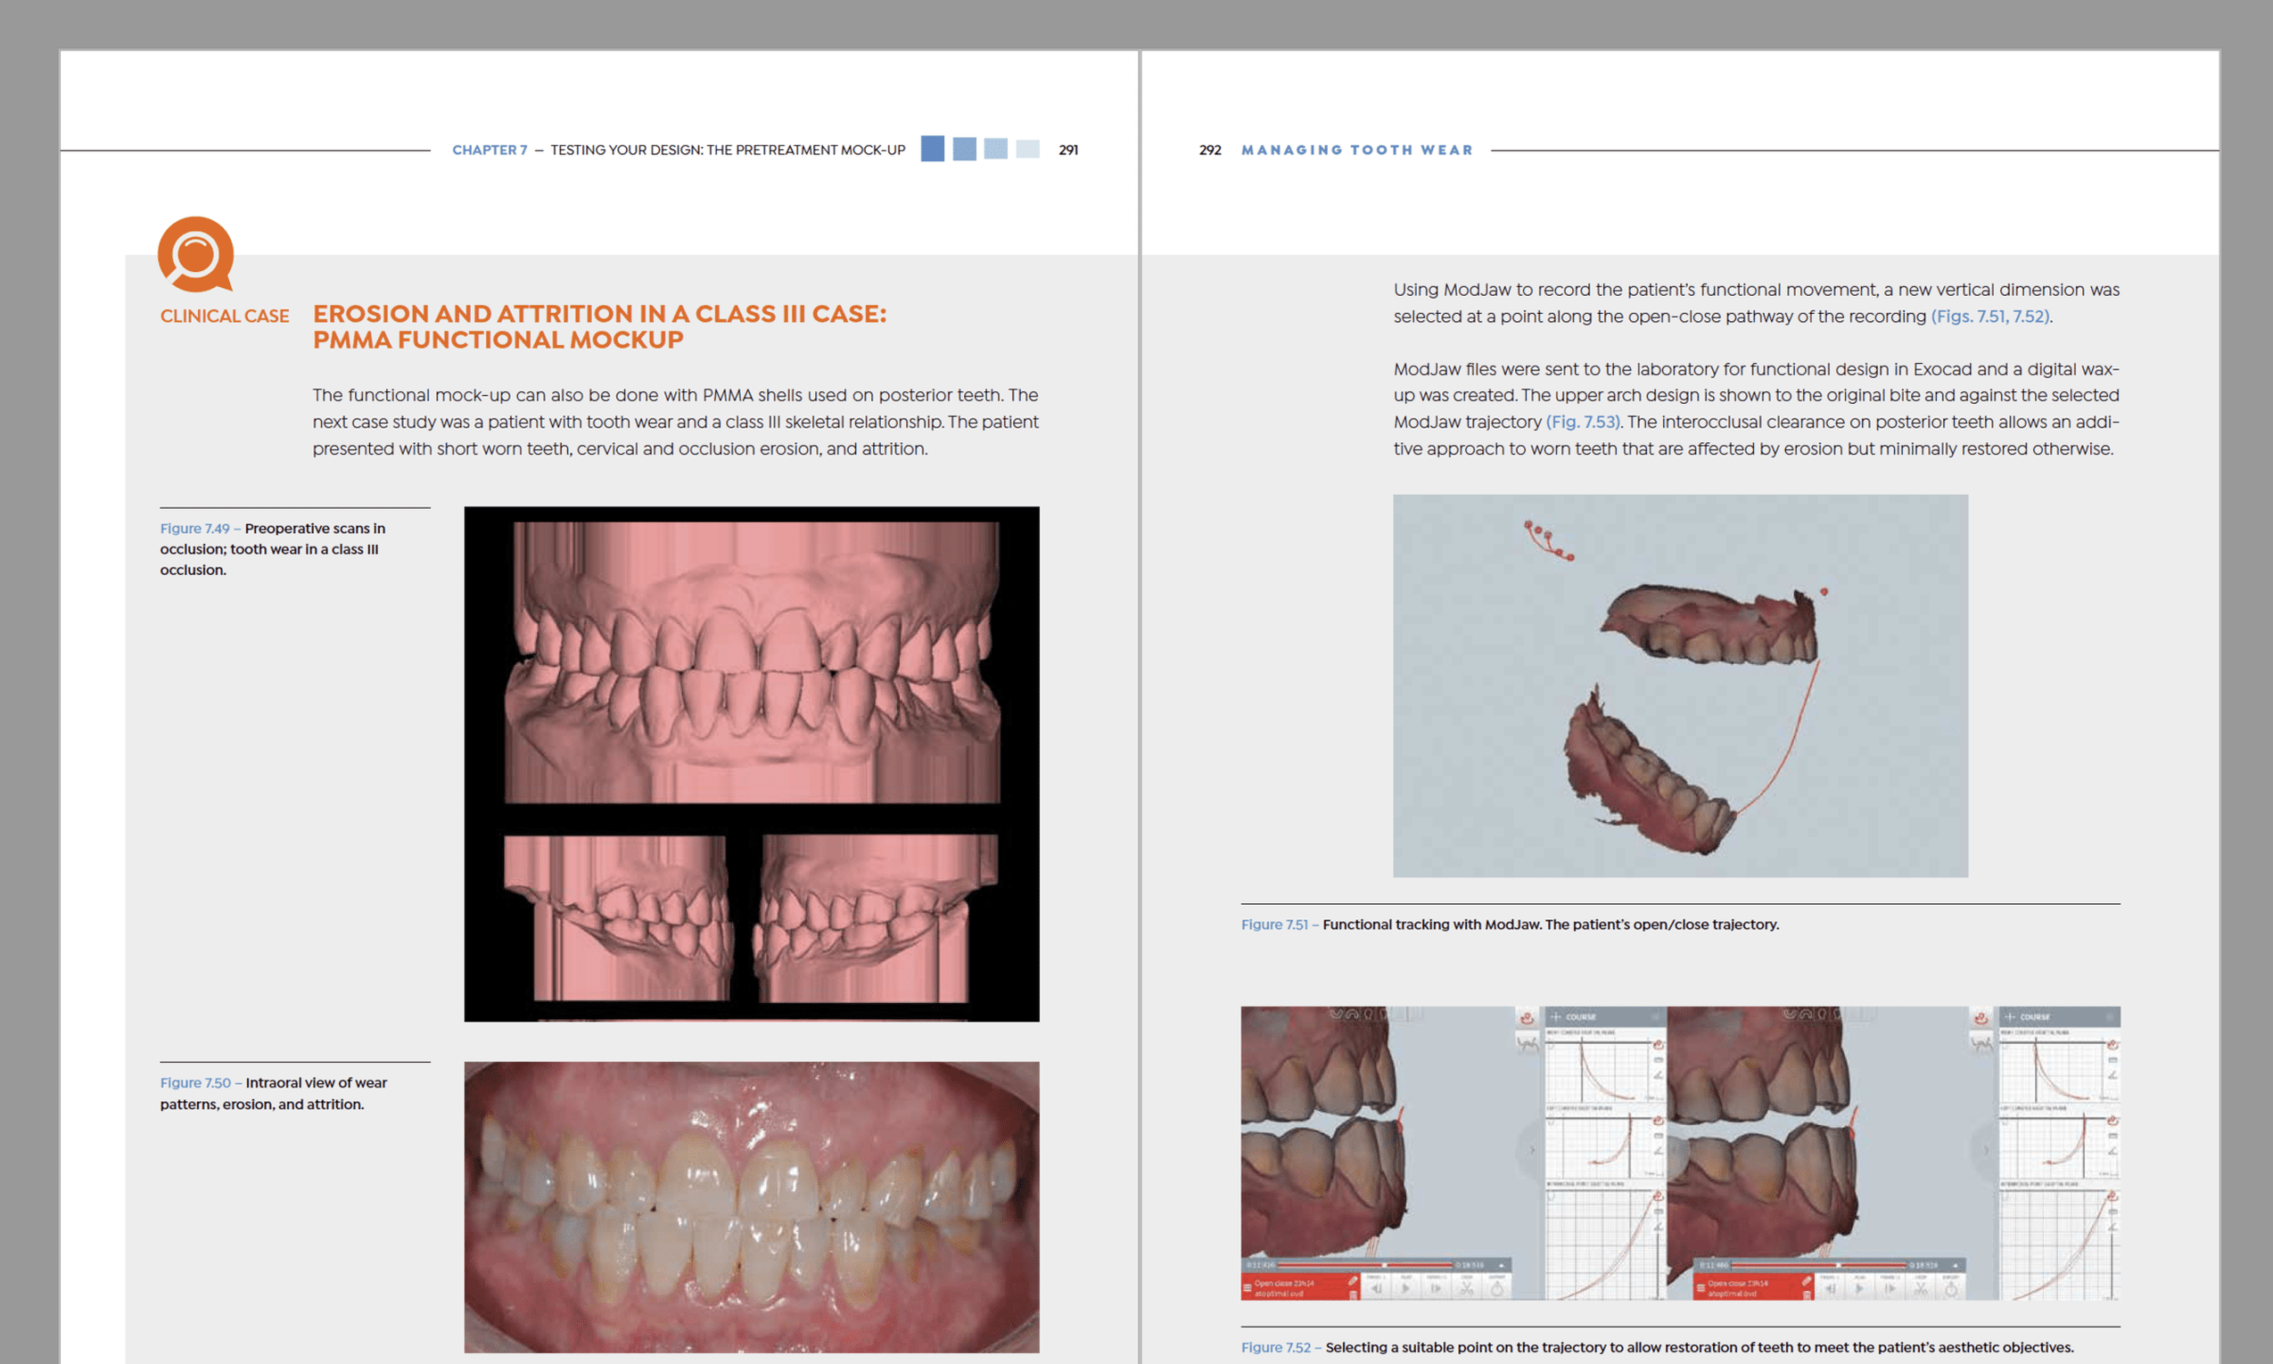The image size is (2273, 1364).
Task: Click up-arrow on left ModJaw timeline bar
Action: coord(1501,1266)
